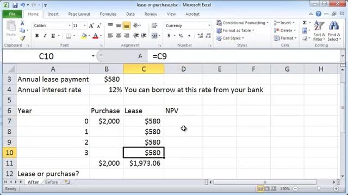Screen dimensions: 348x195
Task: Open the Help question mark icon
Action: [x=319, y=14]
